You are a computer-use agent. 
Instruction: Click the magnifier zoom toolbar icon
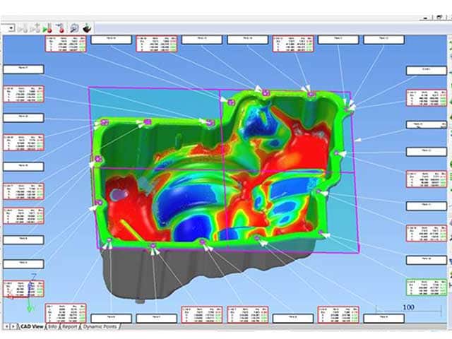(x=75, y=28)
